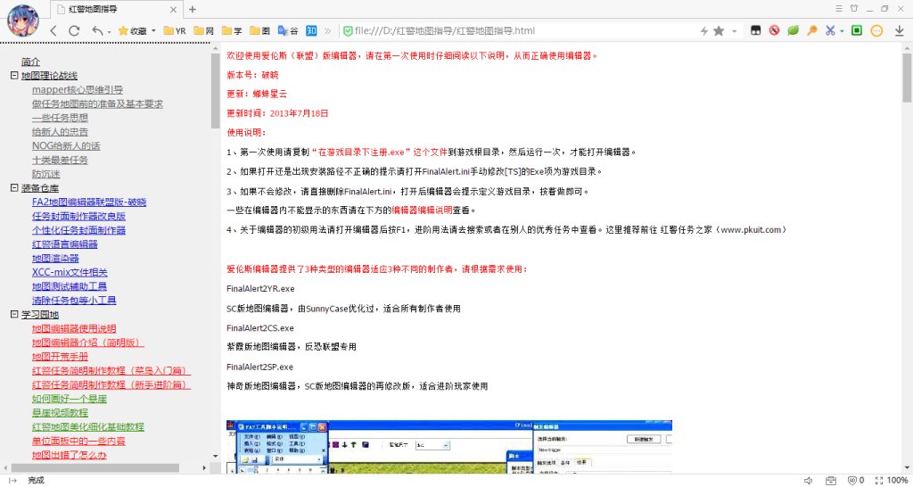Image resolution: width=913 pixels, height=487 pixels.
Task: Close the 红警地图指导 tab
Action: [x=174, y=9]
